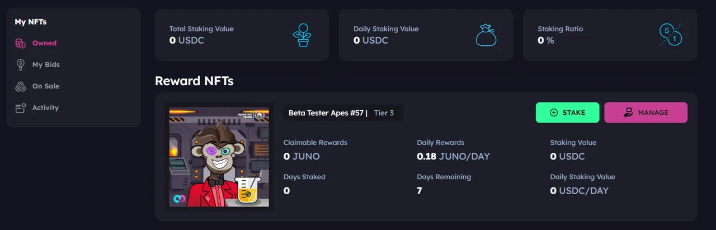
Task: Click the plus icon on Stake button
Action: click(x=554, y=112)
